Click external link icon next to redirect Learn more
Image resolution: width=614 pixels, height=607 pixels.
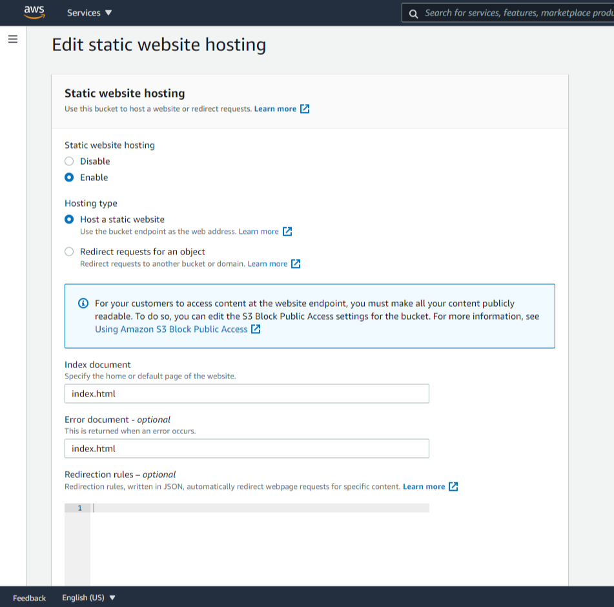click(x=296, y=263)
